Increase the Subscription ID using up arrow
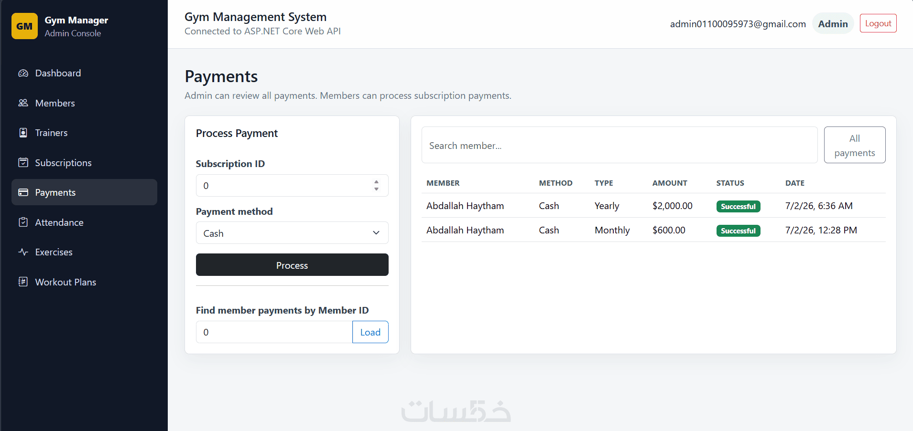The width and height of the screenshot is (913, 431). pos(377,182)
